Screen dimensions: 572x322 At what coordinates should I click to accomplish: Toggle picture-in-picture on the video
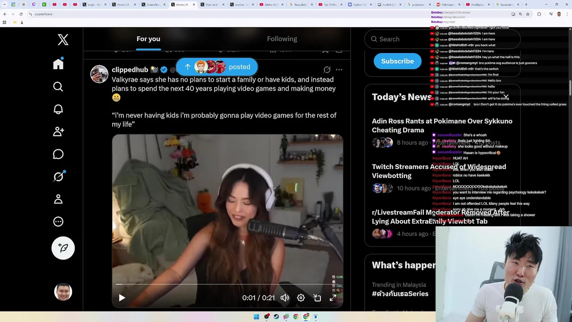(x=317, y=298)
